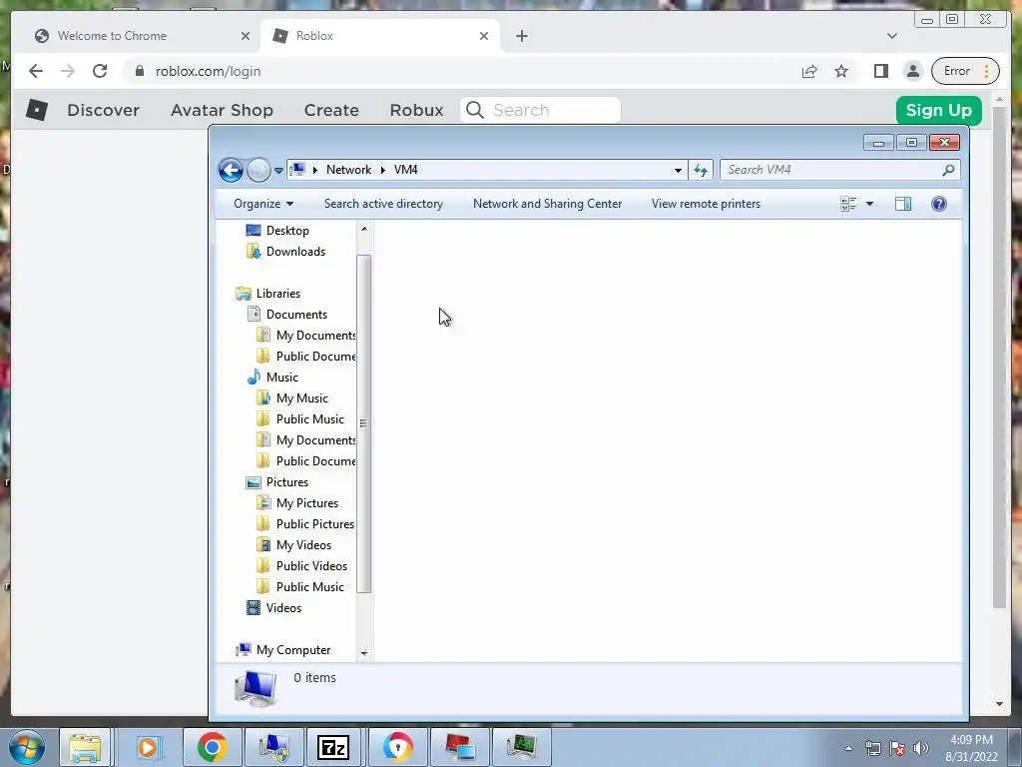Click the Change your view icon
The width and height of the screenshot is (1022, 767).
coord(848,204)
